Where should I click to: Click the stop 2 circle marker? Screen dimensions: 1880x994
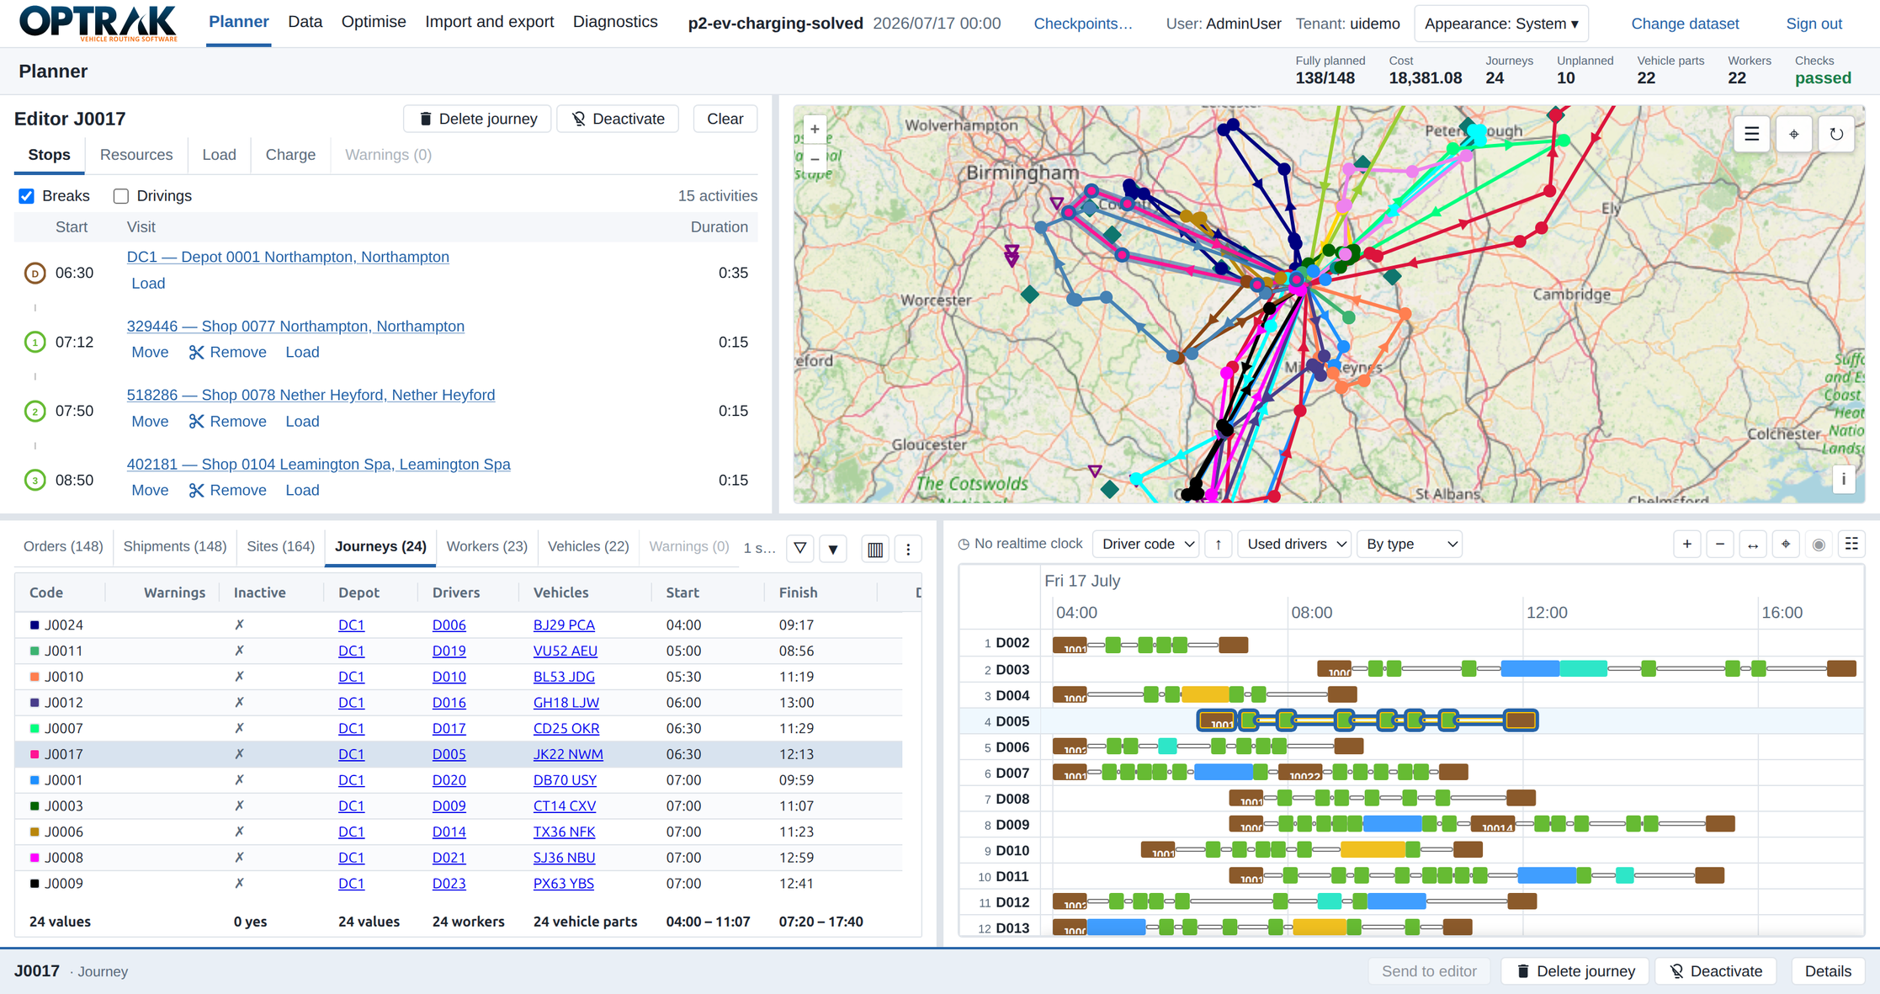[x=35, y=412]
